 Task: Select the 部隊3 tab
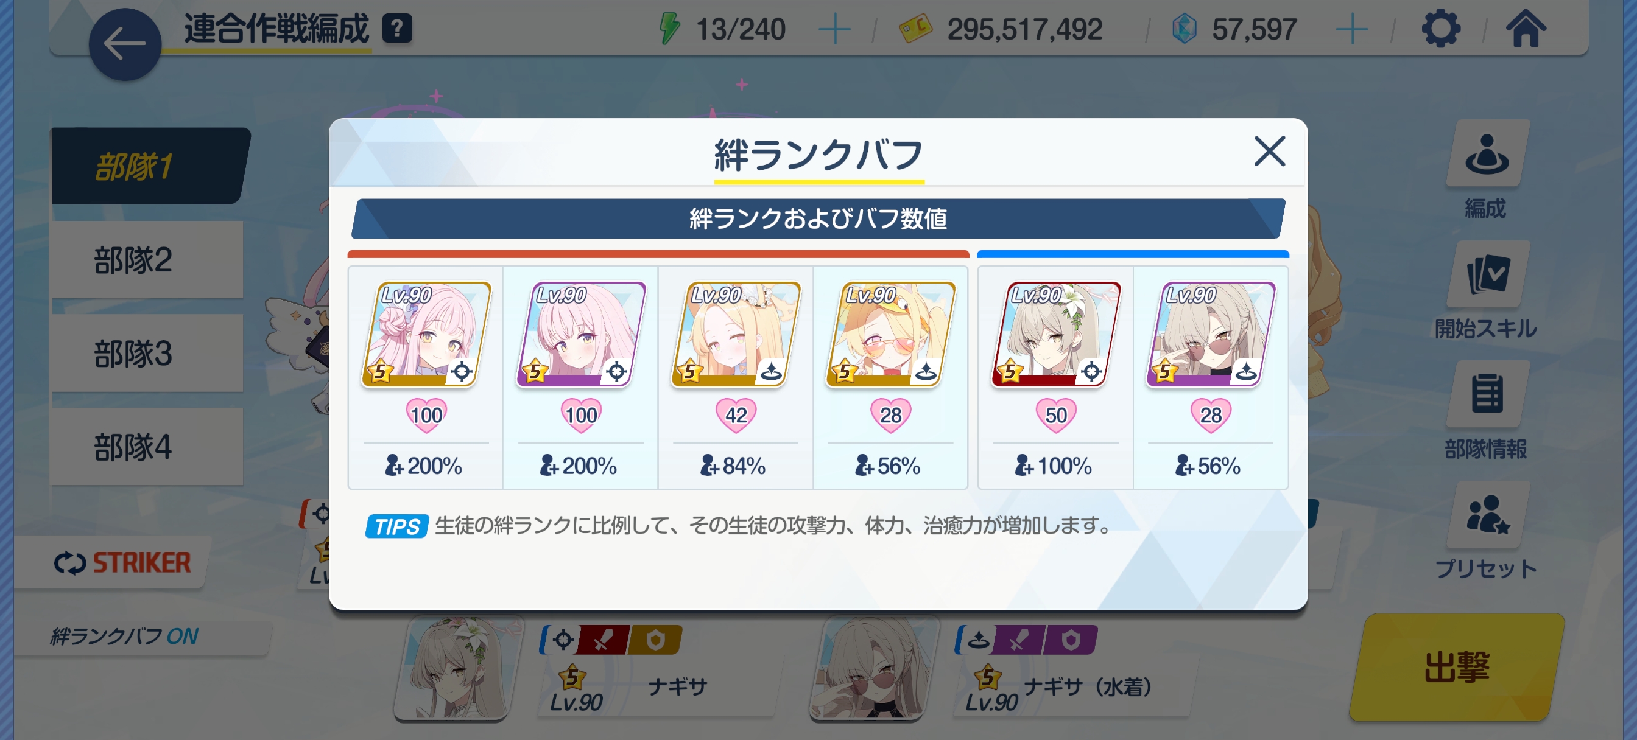coord(147,353)
